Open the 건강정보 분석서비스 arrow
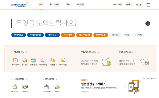 135,52
